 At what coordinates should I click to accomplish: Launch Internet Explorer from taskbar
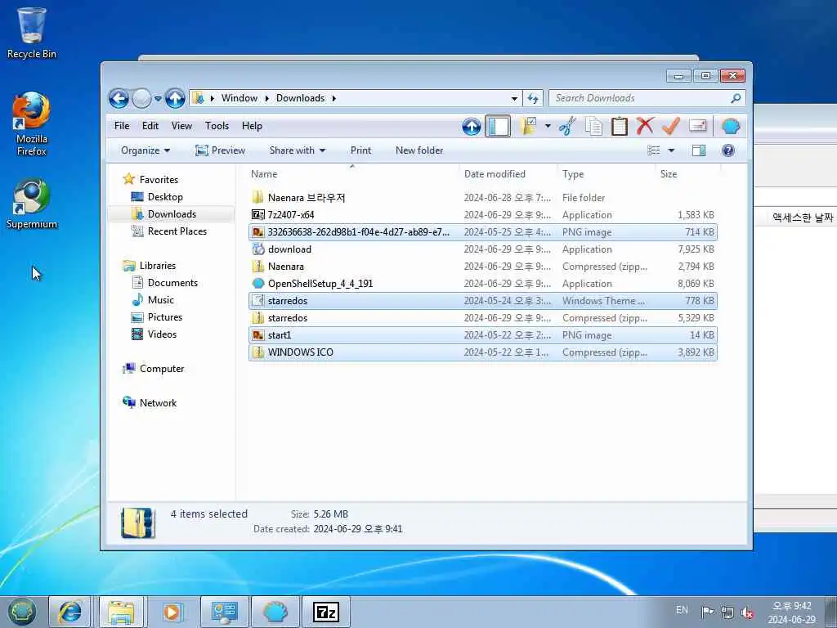(x=70, y=612)
